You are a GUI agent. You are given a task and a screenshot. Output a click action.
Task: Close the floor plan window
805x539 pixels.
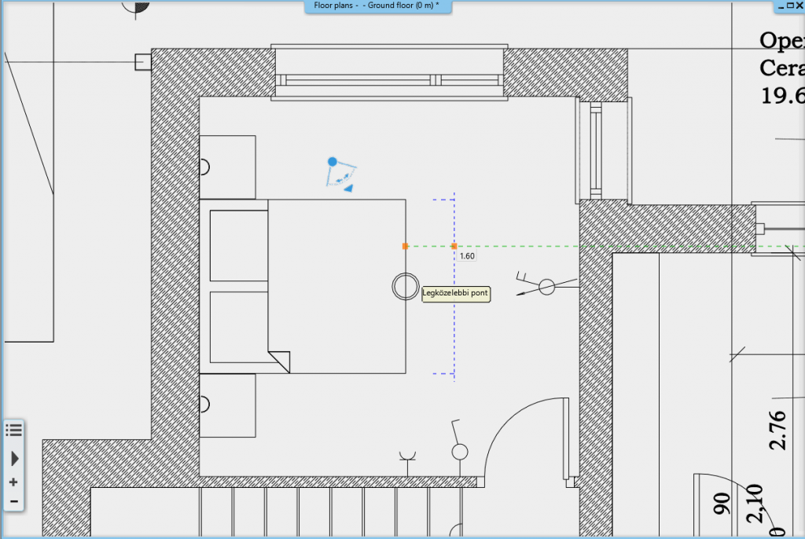799,5
